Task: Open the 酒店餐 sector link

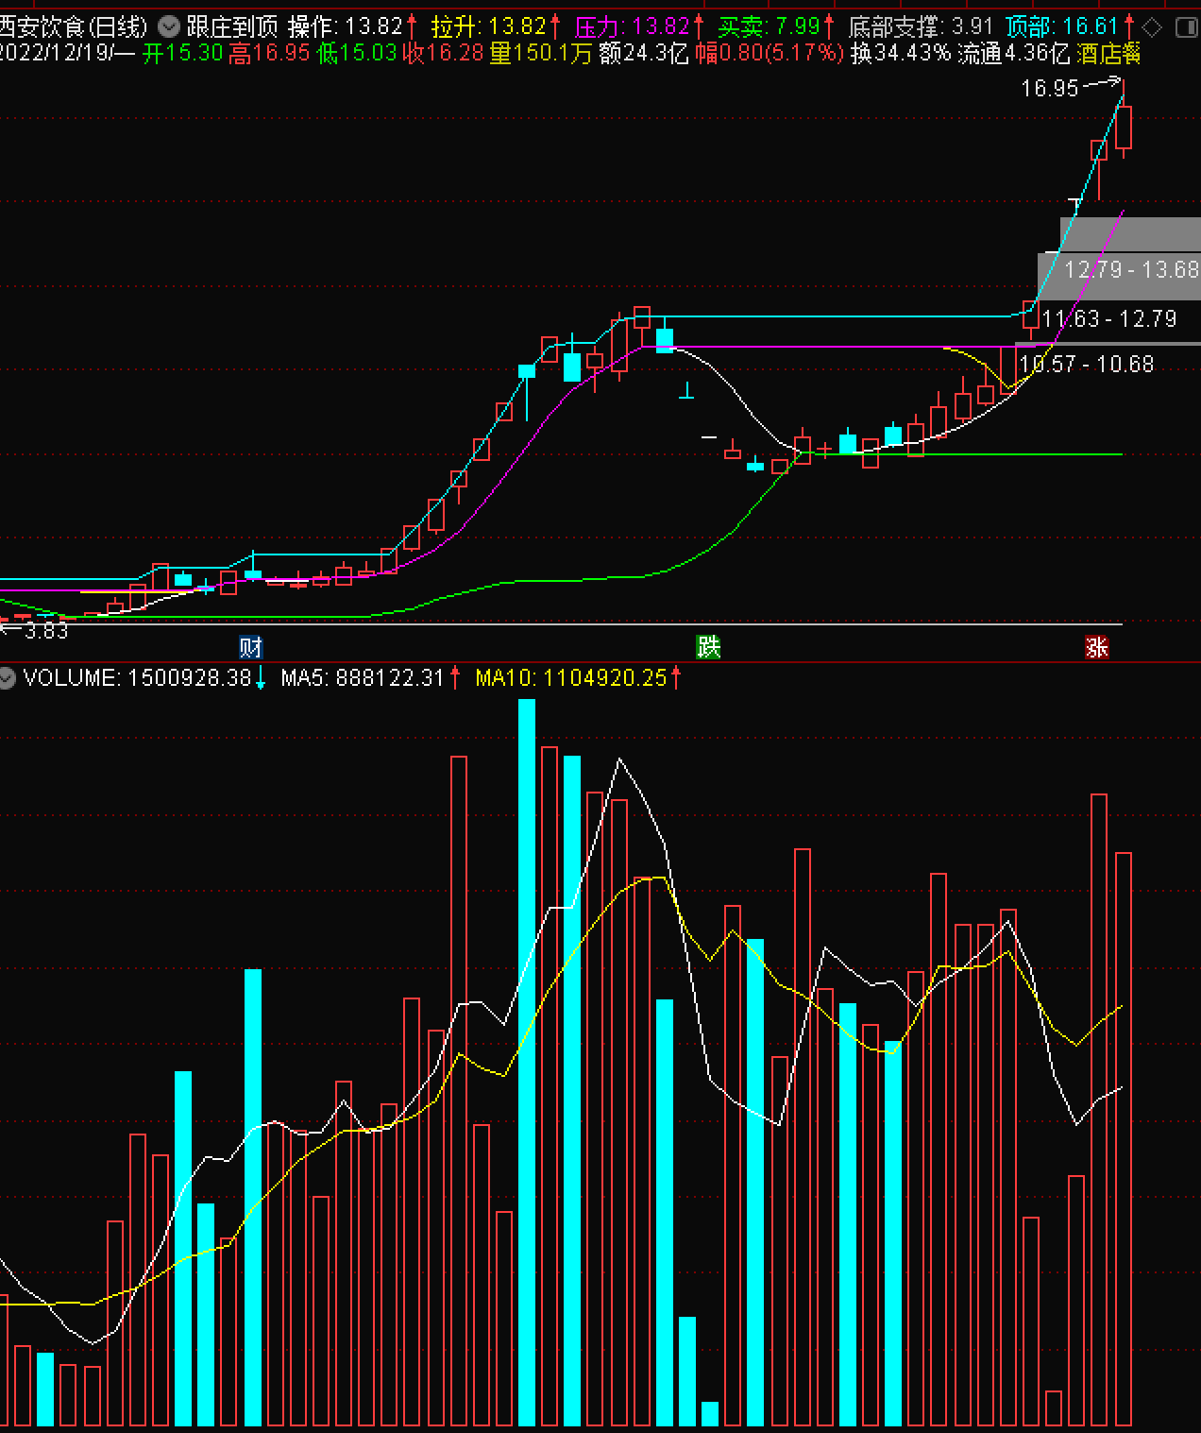Action: coord(1108,53)
